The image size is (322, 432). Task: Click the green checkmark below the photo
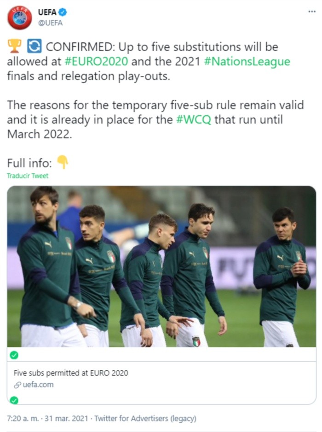coord(14,355)
